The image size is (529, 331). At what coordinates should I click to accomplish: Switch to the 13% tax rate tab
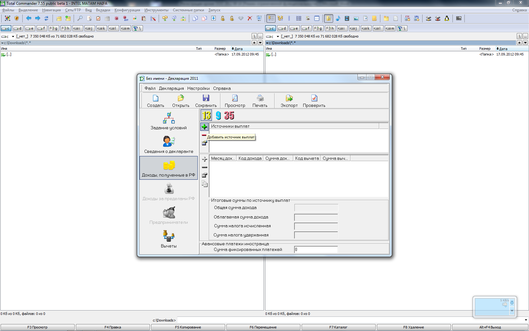click(206, 115)
